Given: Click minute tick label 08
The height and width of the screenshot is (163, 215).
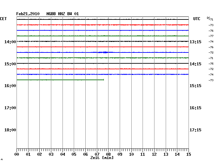Looking at the screenshot, I should click(108, 154).
